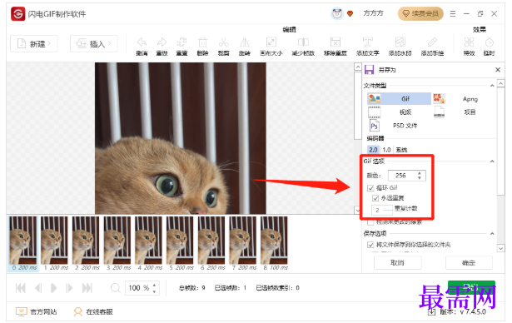Close the Save As (另存为) panel
This screenshot has width=512, height=323.
click(498, 70)
